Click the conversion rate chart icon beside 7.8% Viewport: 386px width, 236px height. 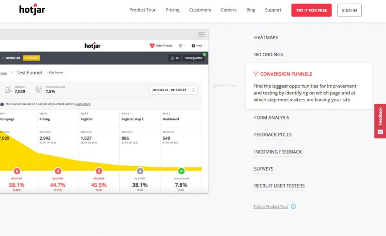click(39, 89)
